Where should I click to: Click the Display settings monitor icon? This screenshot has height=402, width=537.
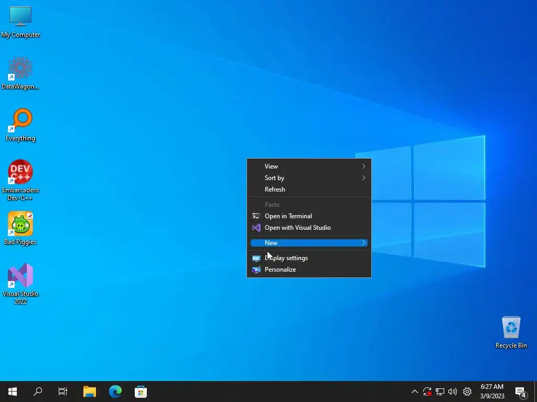[256, 259]
